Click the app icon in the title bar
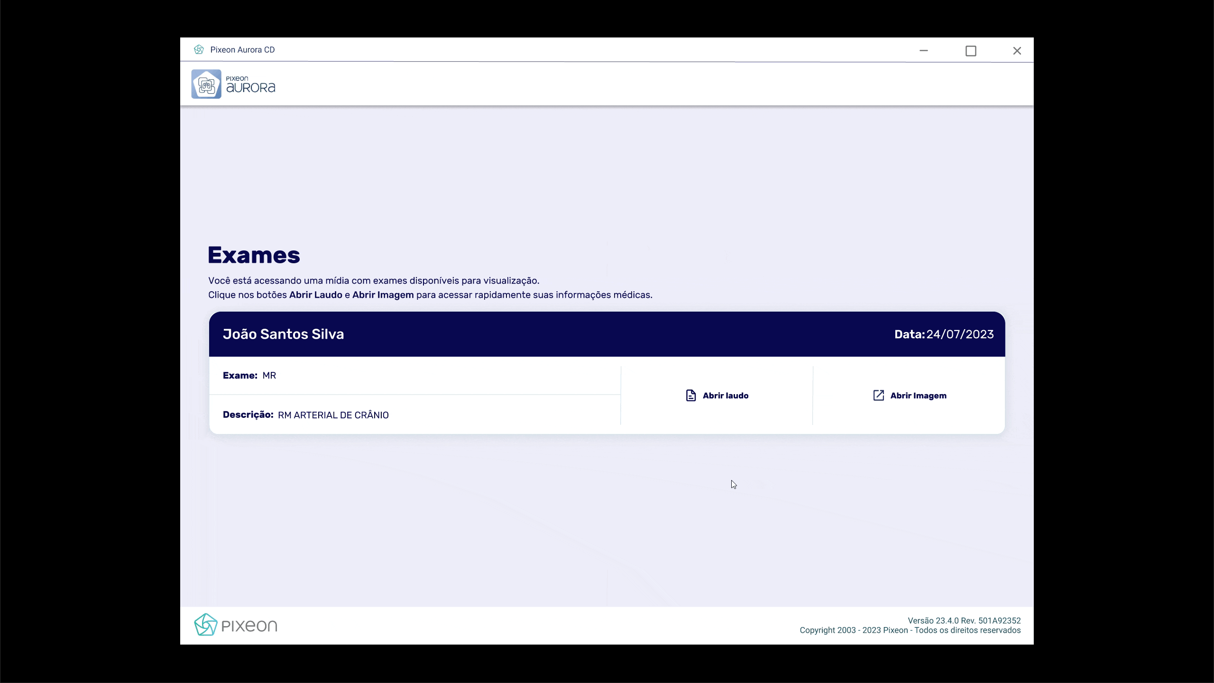 click(199, 50)
